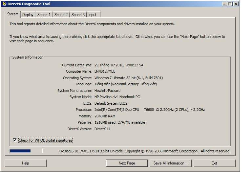
Task: Maximize the DirectX Diagnostic Tool window
Action: click(230, 4)
